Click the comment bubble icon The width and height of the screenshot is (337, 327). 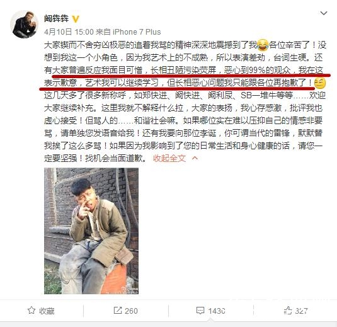point(200,311)
